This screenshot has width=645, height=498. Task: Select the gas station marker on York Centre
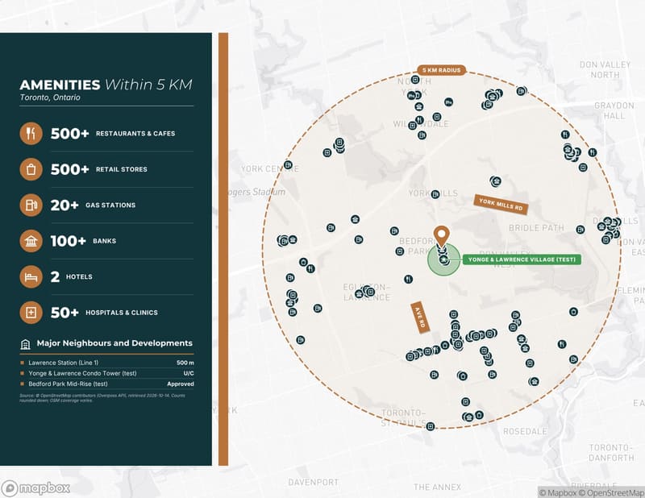[x=289, y=165]
